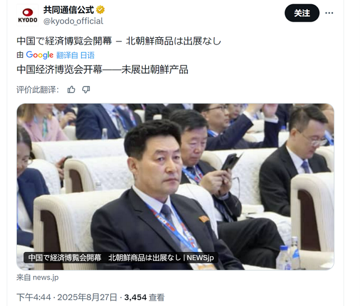Click the Google logo in translation line
Viewport: 360px width, 306px height.
tap(40, 55)
